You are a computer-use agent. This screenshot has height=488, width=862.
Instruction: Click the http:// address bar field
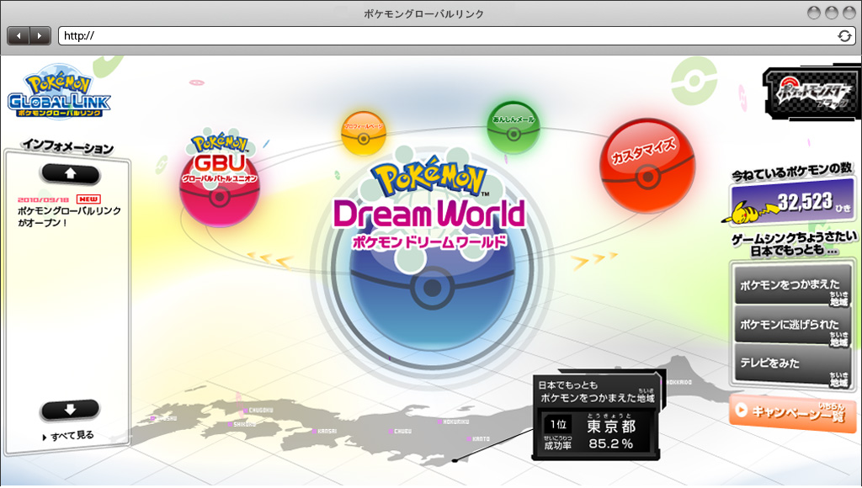tap(446, 35)
